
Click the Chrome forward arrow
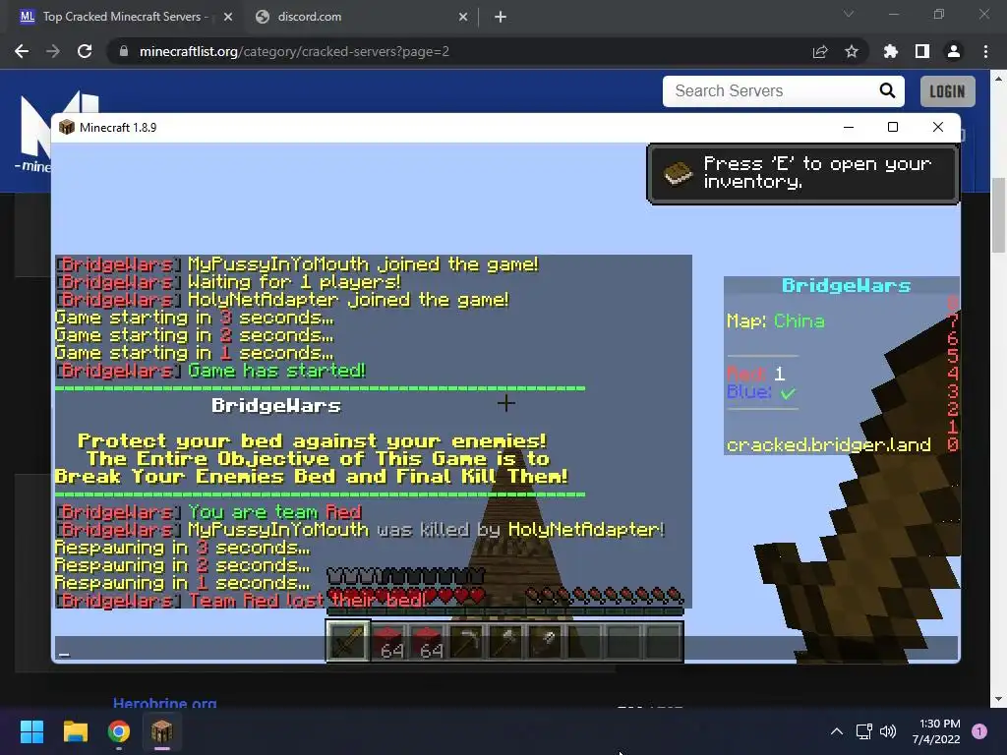coord(53,51)
